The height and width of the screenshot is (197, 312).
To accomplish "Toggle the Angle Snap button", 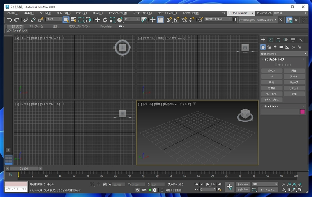I will click(177, 19).
